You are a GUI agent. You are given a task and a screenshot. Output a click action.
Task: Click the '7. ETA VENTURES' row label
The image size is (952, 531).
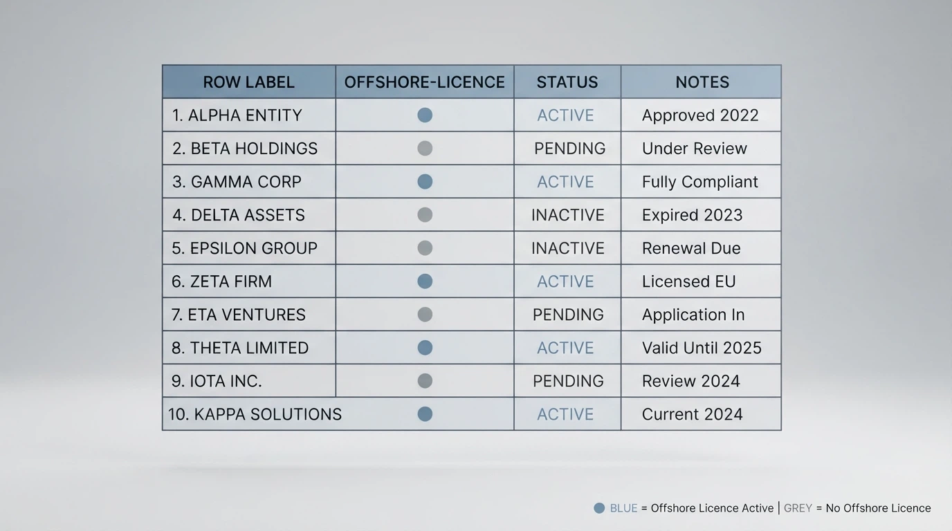[x=239, y=315]
